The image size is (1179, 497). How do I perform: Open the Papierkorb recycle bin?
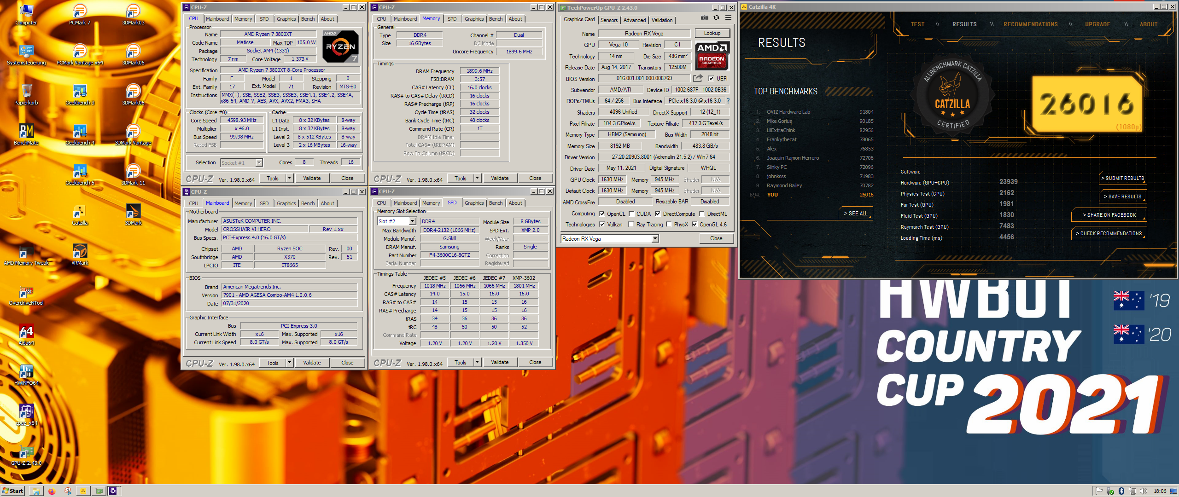click(26, 94)
